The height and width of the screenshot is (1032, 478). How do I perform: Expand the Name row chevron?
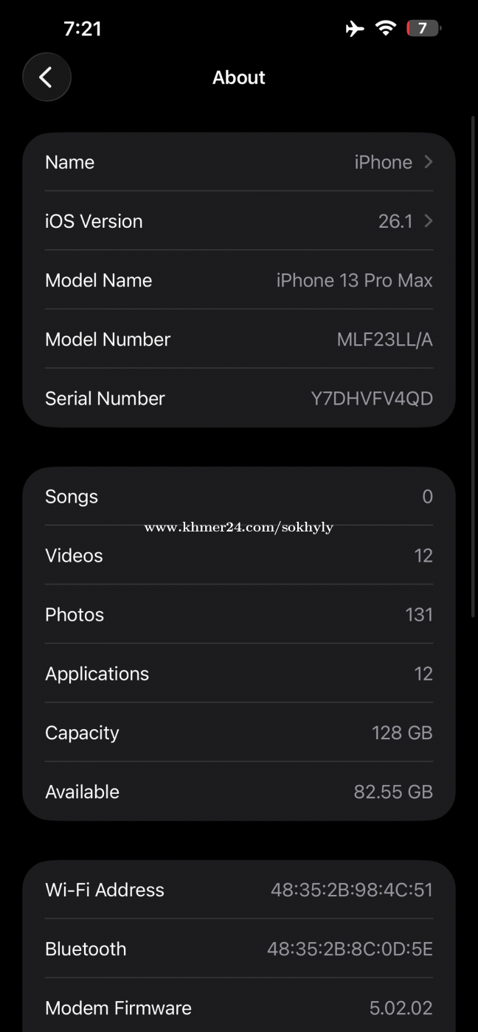(x=429, y=161)
